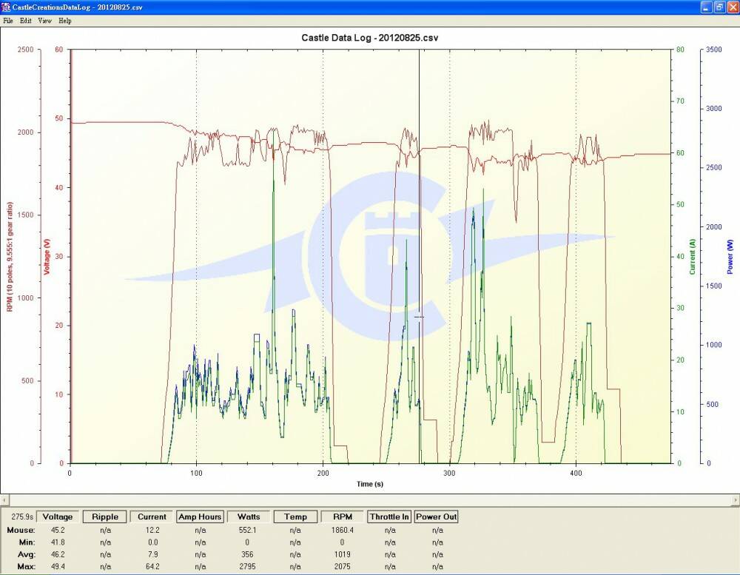Click the horizontal scrollbar track below chart
The height and width of the screenshot is (575, 740).
tap(370, 500)
